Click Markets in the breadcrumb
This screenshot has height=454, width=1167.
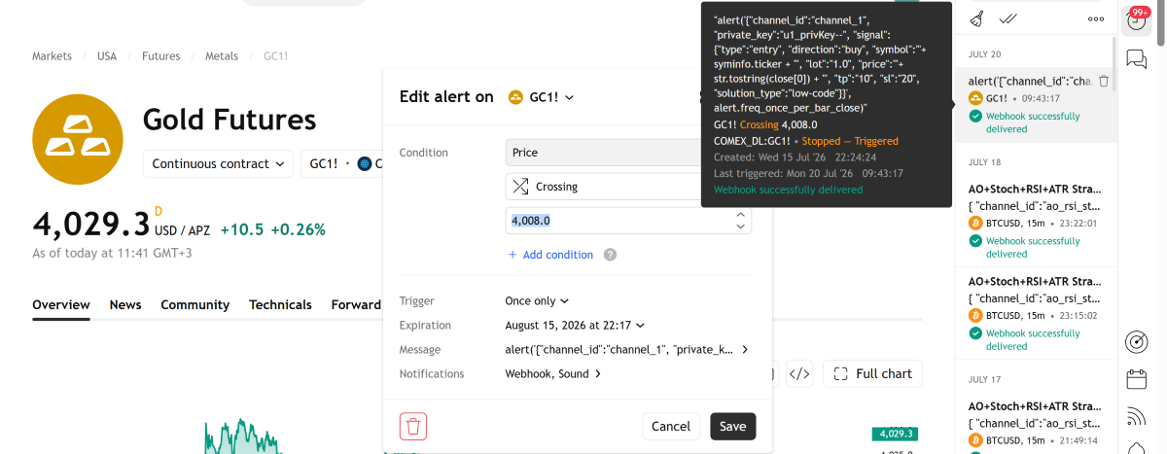[52, 56]
